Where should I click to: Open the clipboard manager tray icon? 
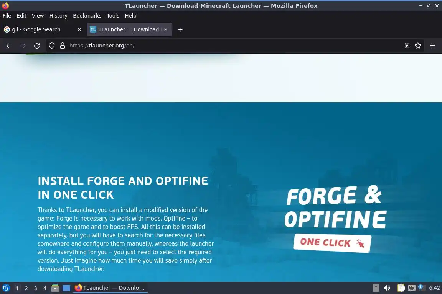(x=401, y=288)
